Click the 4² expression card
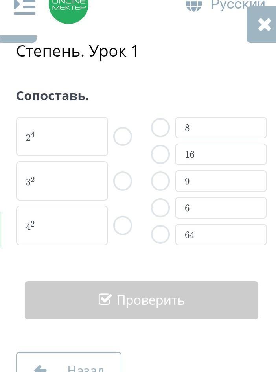The width and height of the screenshot is (276, 372). click(x=62, y=225)
